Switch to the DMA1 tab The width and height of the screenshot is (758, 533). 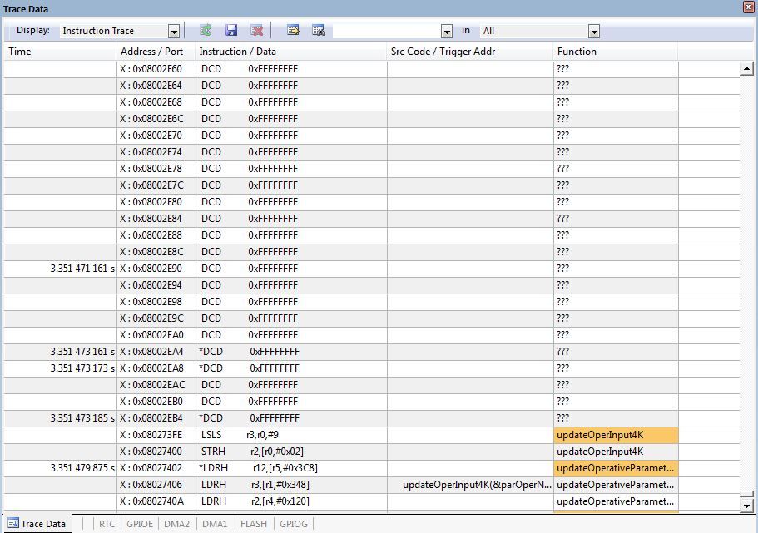(x=215, y=523)
